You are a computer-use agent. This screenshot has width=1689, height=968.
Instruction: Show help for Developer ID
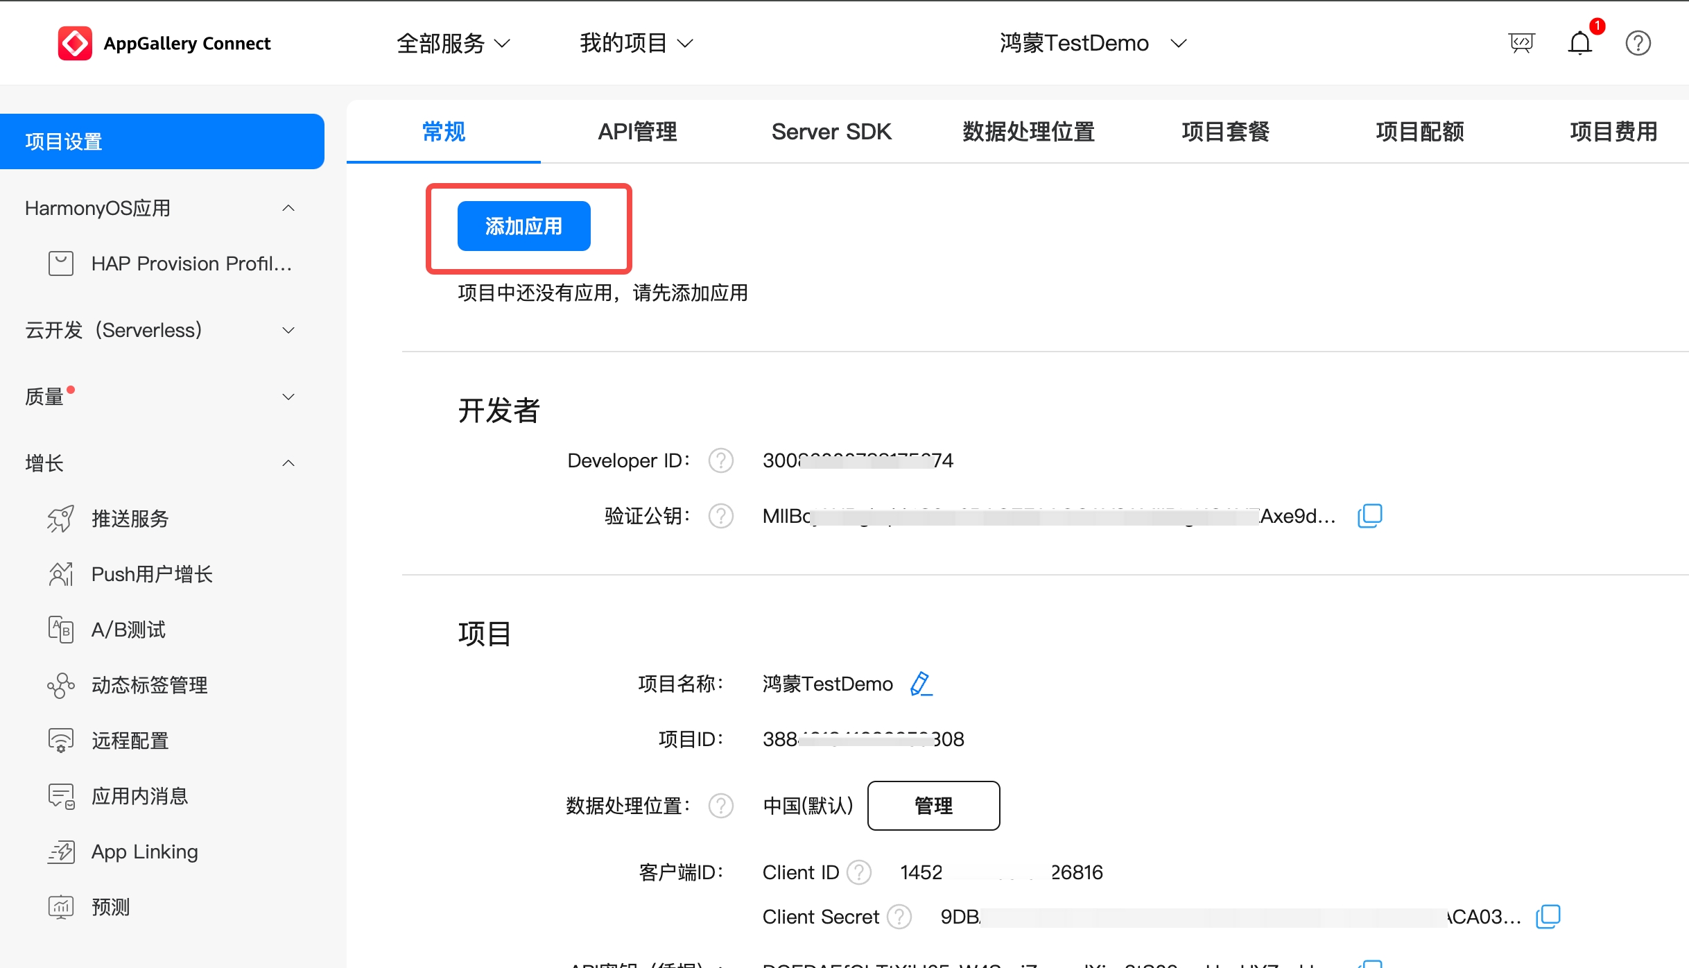721,460
